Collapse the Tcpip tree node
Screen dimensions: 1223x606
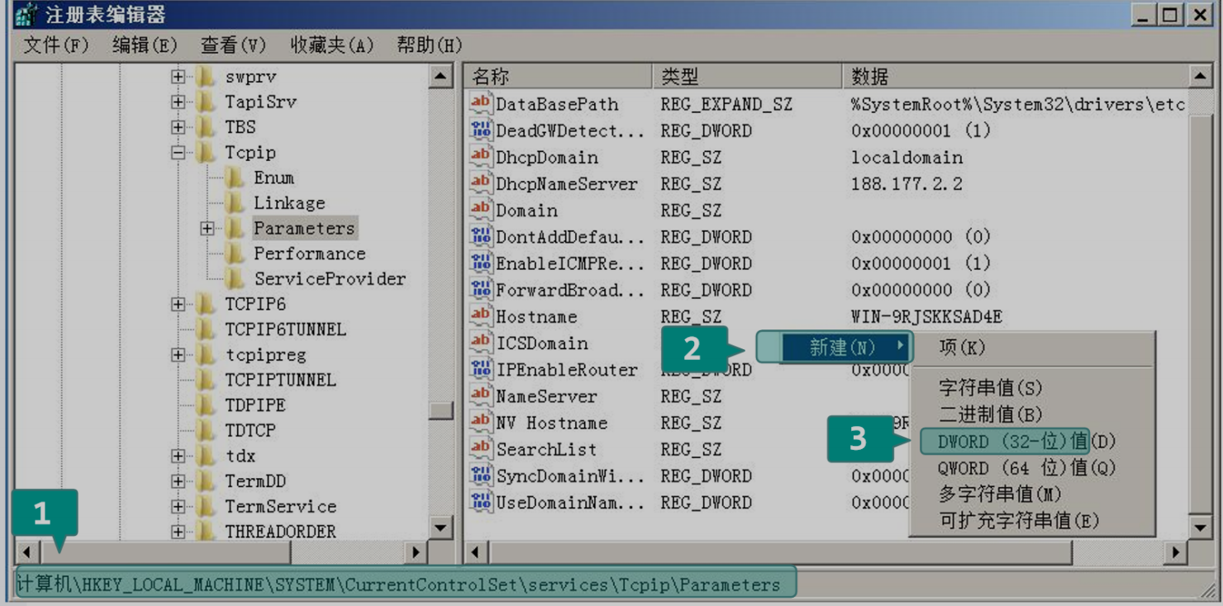pos(178,153)
